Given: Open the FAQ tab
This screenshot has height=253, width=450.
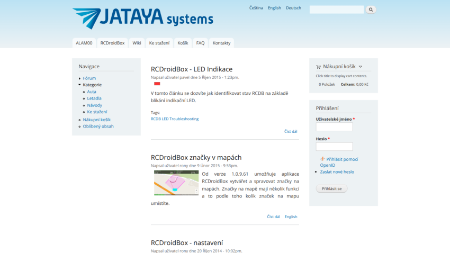Looking at the screenshot, I should coord(200,43).
